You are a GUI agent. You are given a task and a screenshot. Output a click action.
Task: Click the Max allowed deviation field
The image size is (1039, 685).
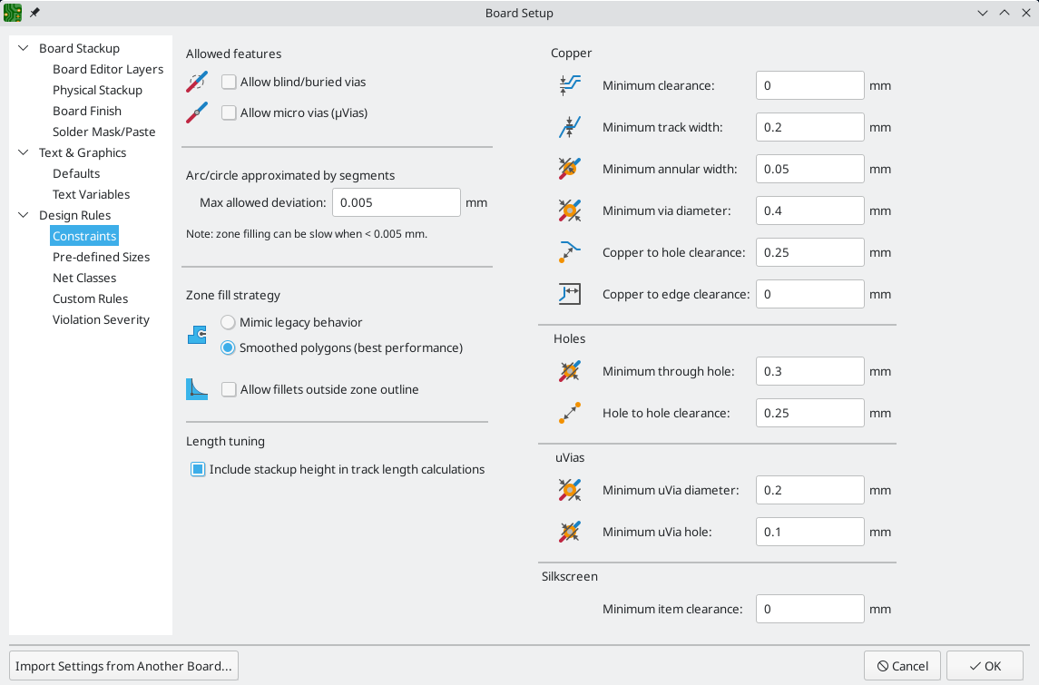[x=397, y=202]
